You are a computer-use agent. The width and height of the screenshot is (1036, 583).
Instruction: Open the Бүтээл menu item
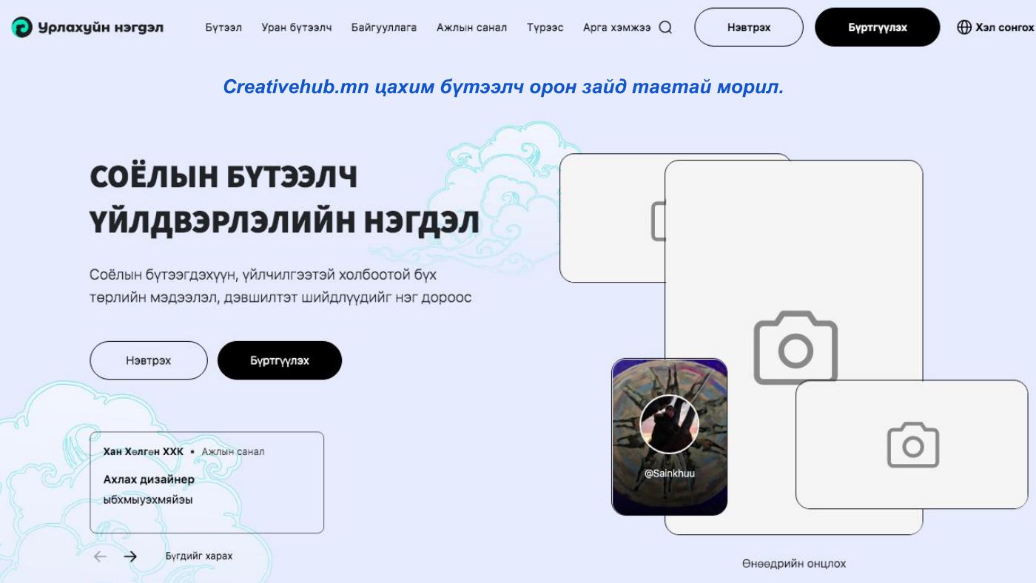[223, 27]
